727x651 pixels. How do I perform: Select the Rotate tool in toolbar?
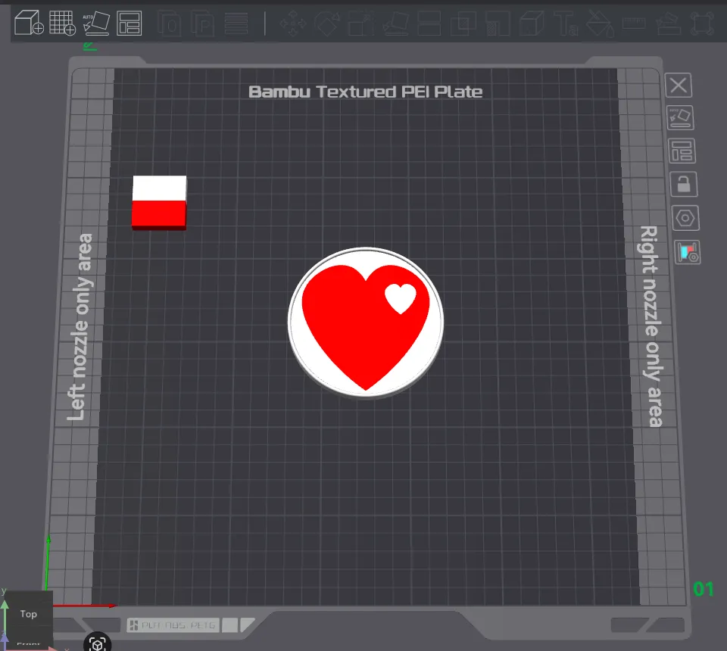click(x=327, y=23)
